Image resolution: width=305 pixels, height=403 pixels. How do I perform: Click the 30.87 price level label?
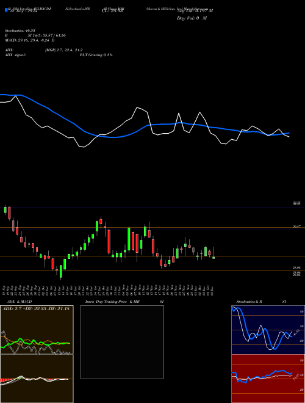tap(296, 227)
